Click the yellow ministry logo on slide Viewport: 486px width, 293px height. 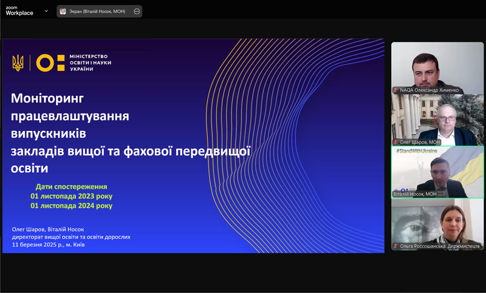point(50,63)
